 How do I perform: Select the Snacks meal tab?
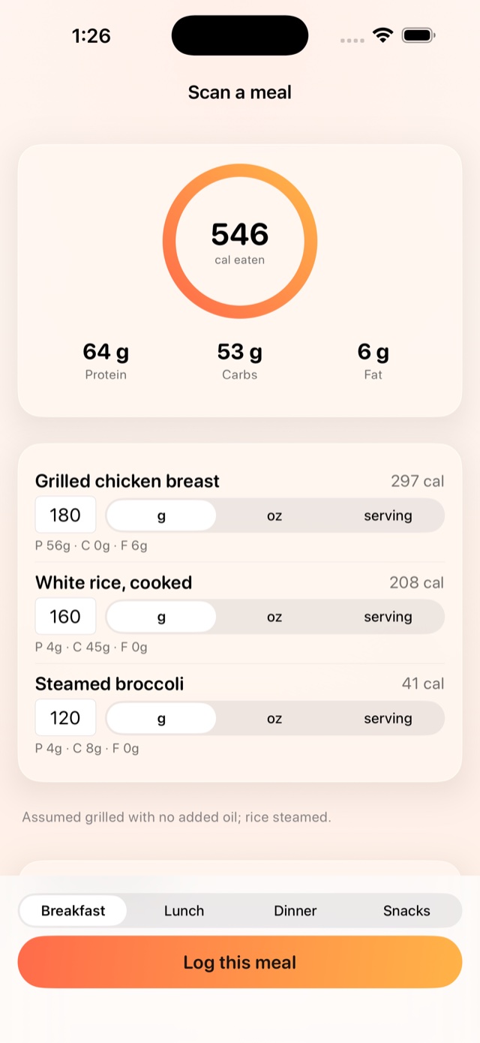(x=406, y=911)
